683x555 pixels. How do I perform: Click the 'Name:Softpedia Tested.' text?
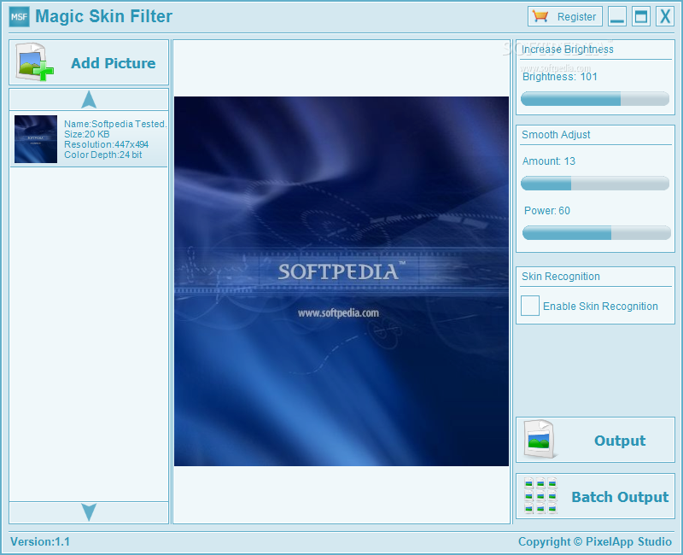[x=115, y=124]
